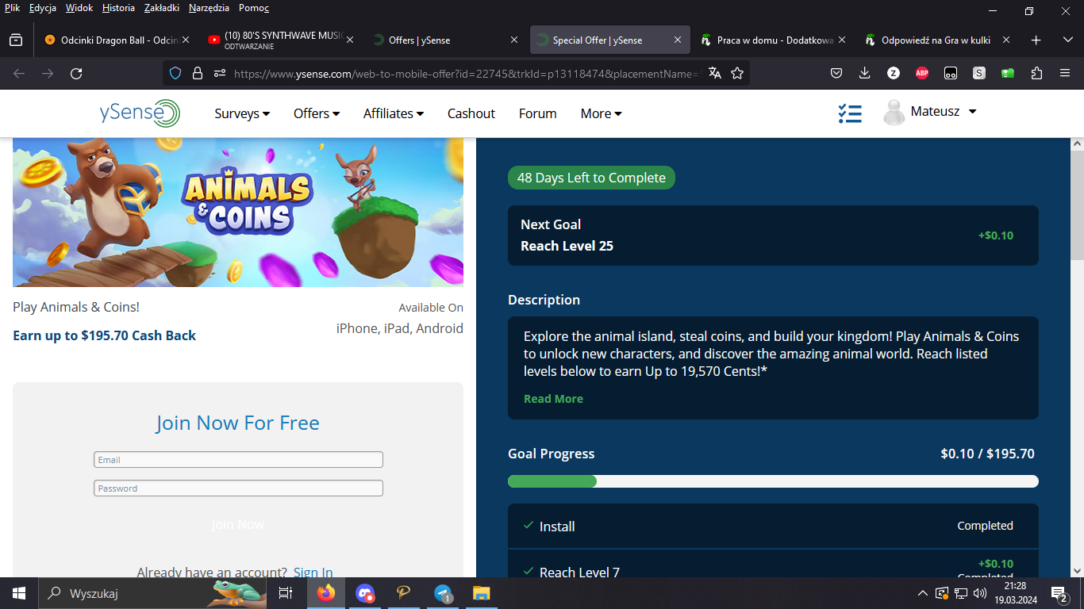Viewport: 1084px width, 609px height.
Task: Open File Explorer from the taskbar
Action: pos(482,593)
